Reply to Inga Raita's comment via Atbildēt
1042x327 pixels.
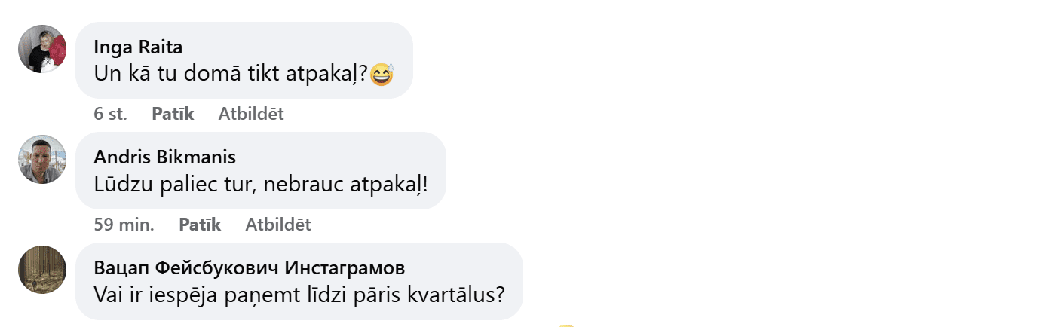pos(251,115)
